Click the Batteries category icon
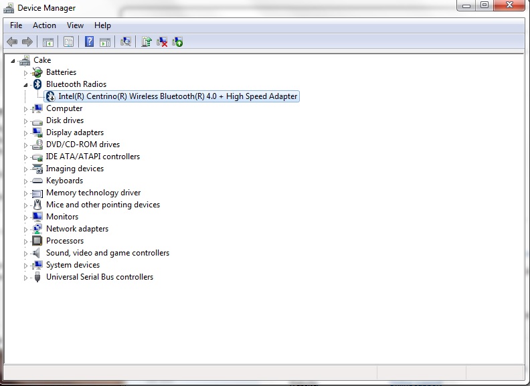 coord(37,72)
